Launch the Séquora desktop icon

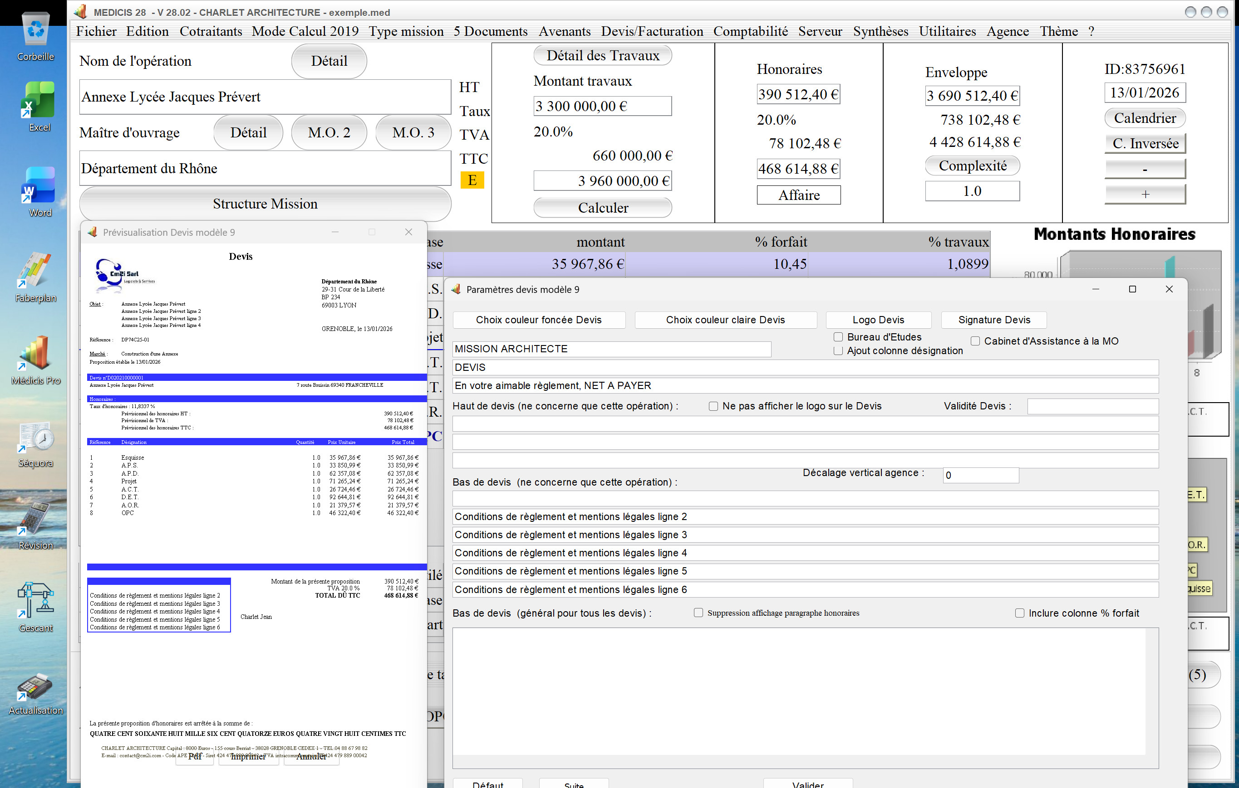pyautogui.click(x=35, y=445)
